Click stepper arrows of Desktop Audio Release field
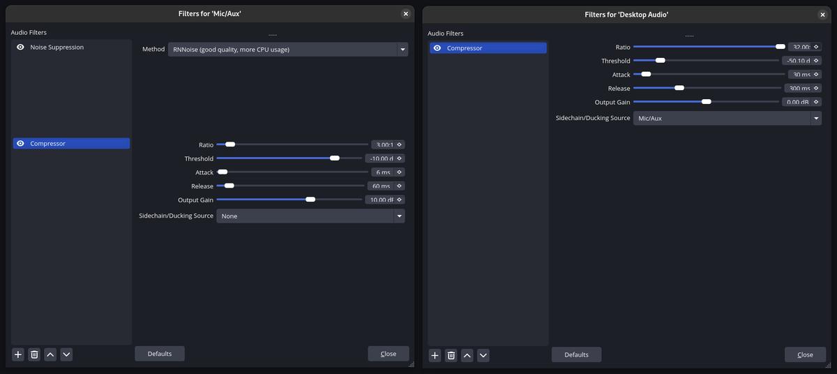This screenshot has height=374, width=837. pos(817,89)
